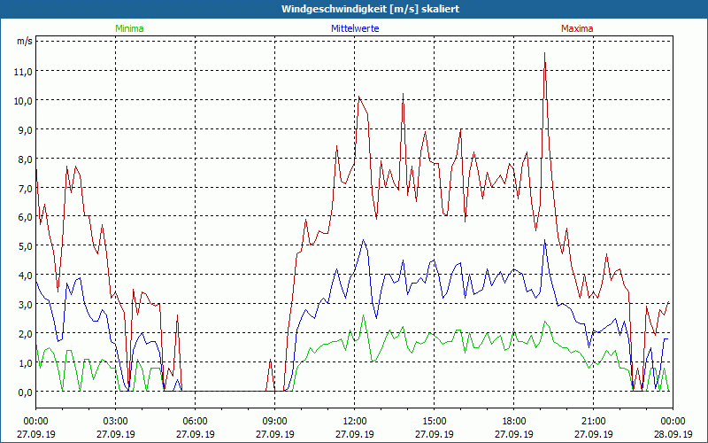This screenshot has height=443, width=708.
Task: Click the '4,0' y-axis value
Action: pyautogui.click(x=27, y=275)
